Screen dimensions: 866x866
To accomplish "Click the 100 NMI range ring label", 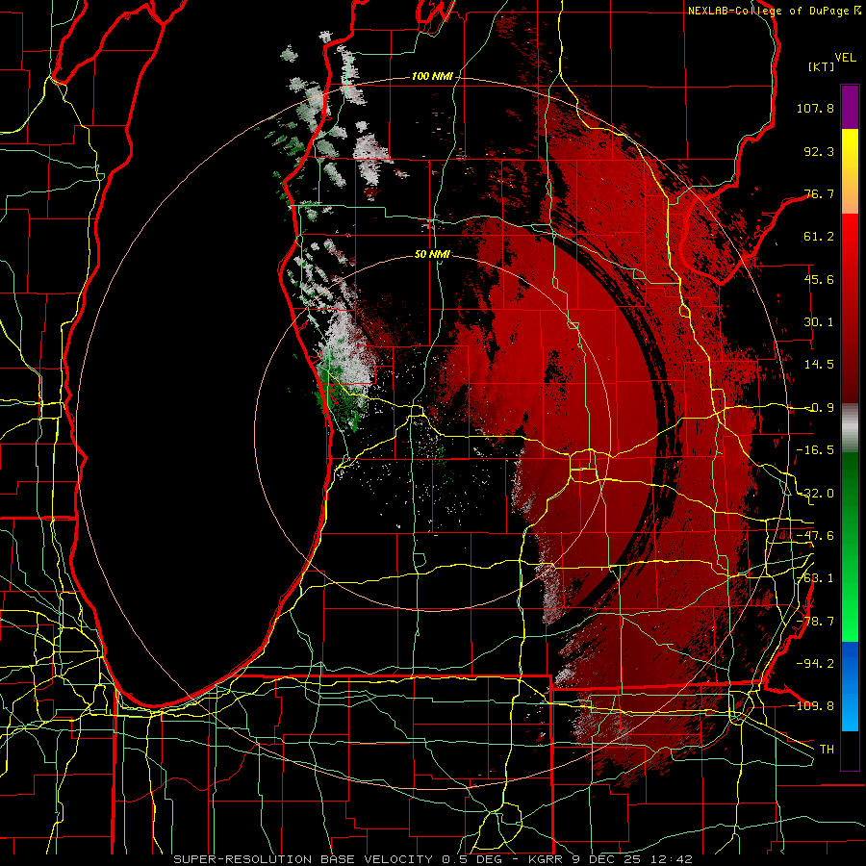I will 431,76.
